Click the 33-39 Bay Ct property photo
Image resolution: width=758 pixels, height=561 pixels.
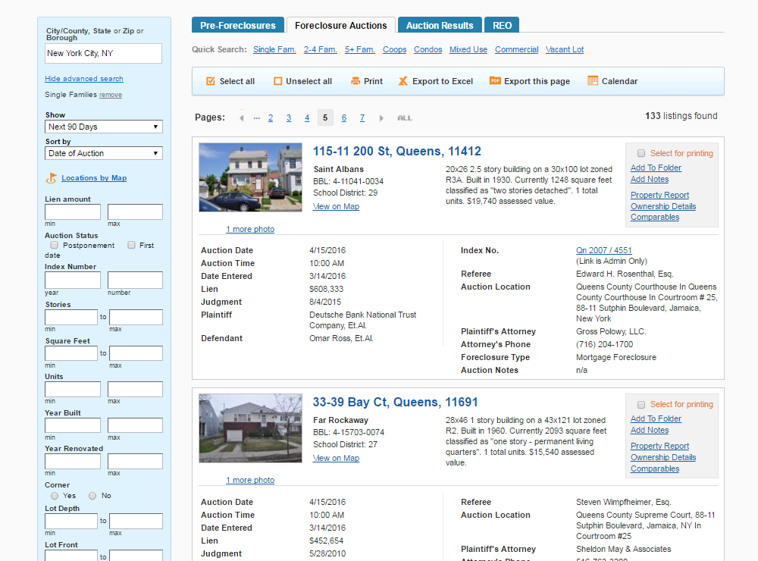point(250,428)
